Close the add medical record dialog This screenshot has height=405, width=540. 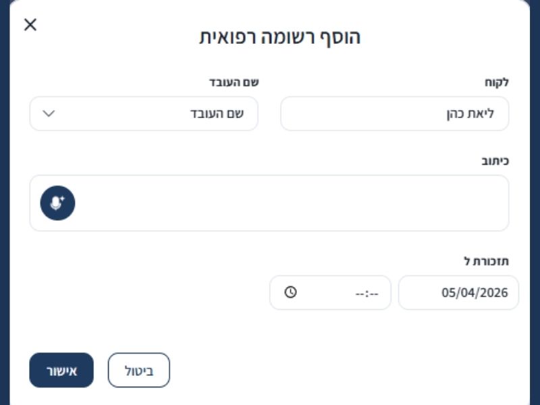click(30, 25)
